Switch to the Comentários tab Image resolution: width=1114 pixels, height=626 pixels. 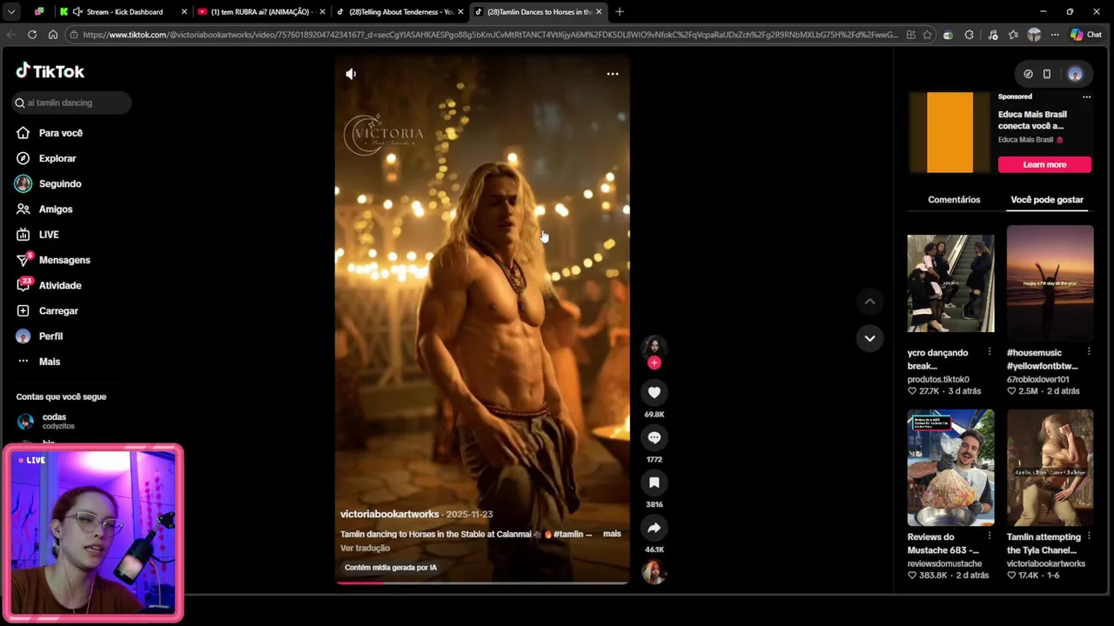coord(954,200)
